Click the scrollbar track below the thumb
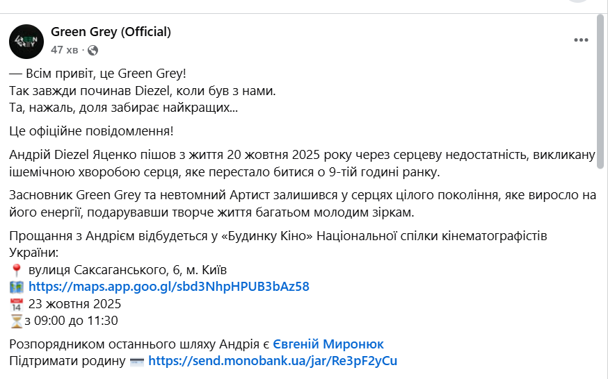608x379 pixels. pos(600,278)
